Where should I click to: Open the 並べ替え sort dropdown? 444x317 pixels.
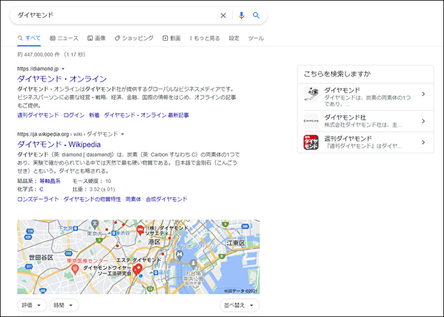click(x=239, y=305)
